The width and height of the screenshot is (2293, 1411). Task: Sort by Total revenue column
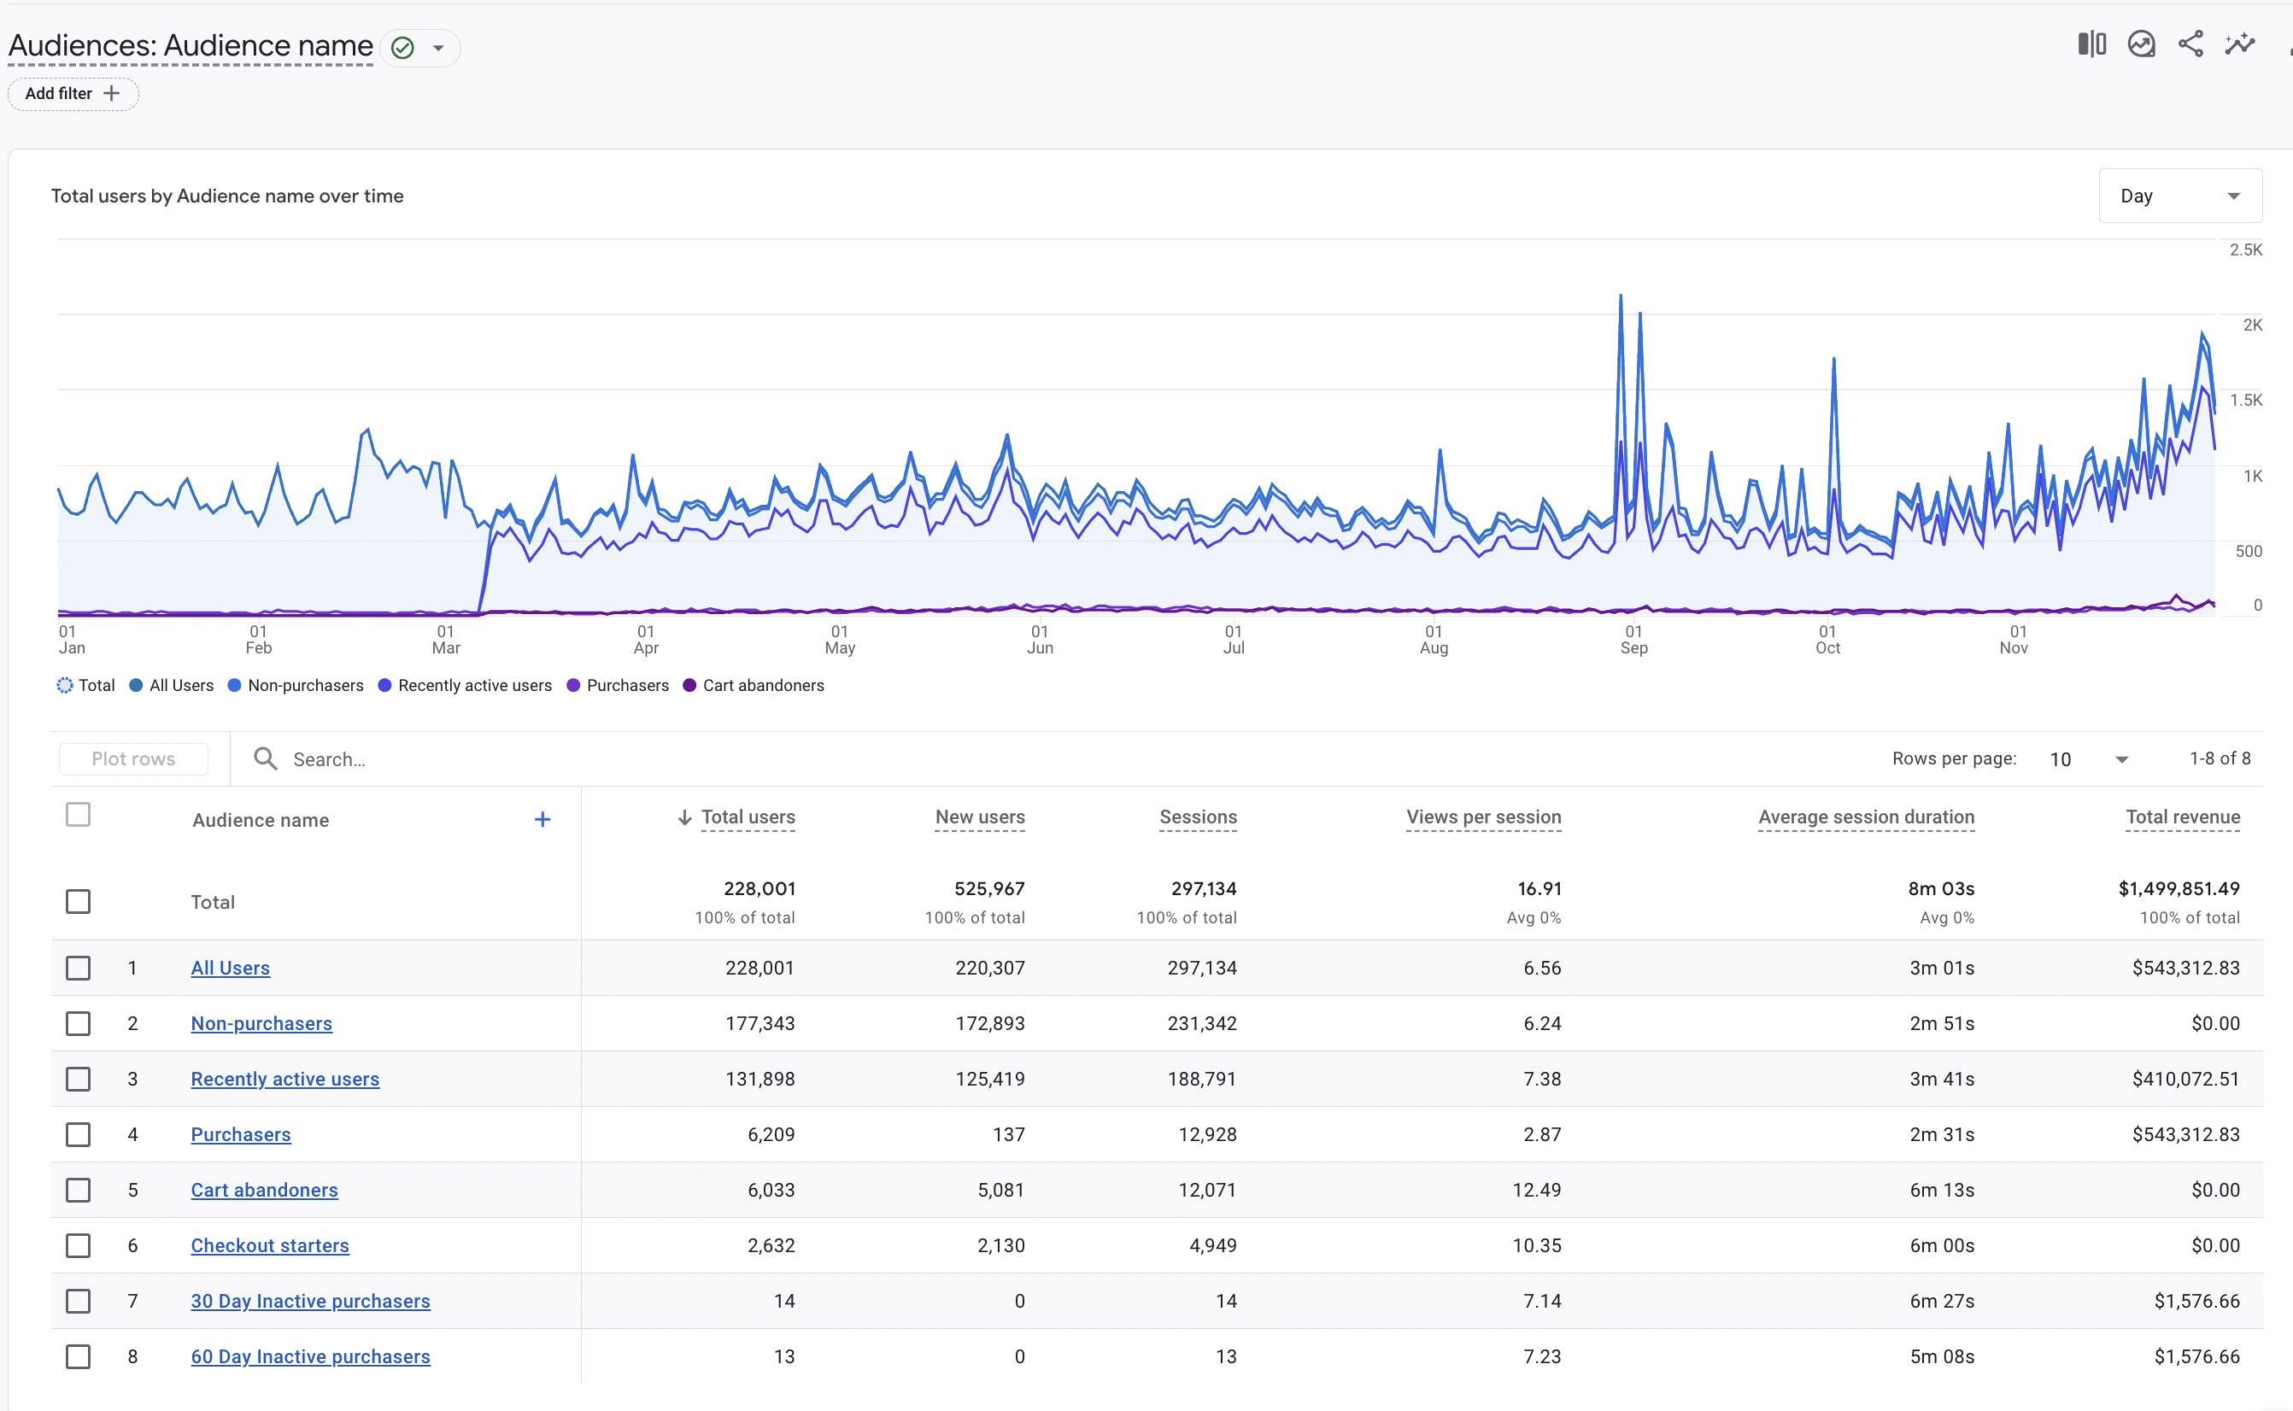coord(2183,817)
